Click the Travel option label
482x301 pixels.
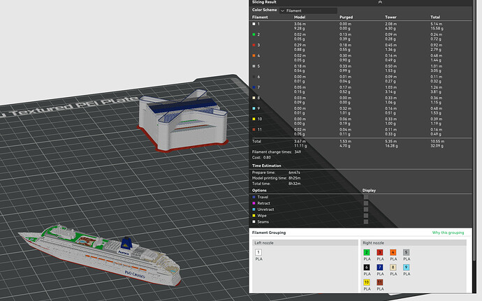(263, 197)
